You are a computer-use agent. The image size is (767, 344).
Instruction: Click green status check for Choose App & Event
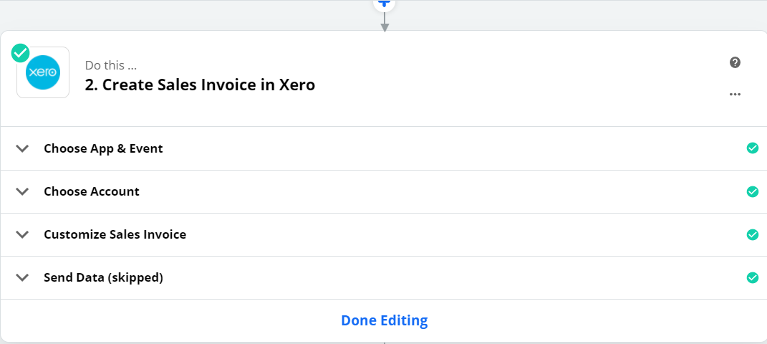pyautogui.click(x=753, y=148)
